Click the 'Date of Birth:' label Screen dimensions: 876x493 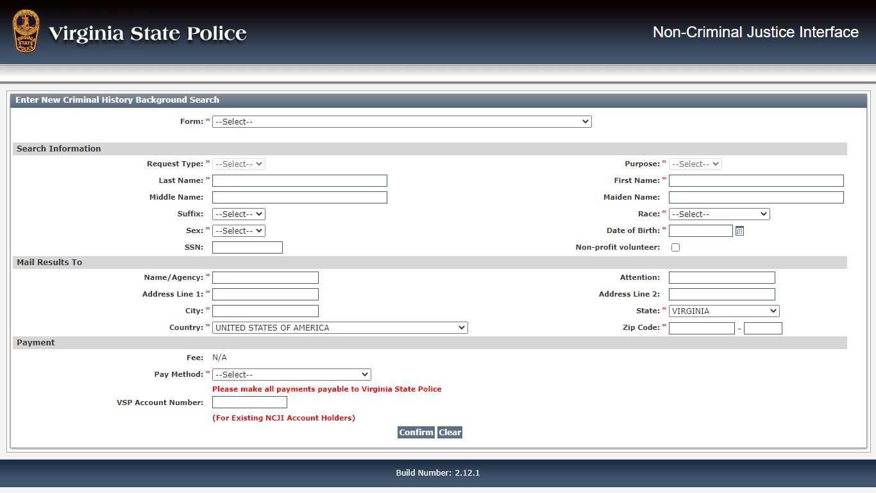(633, 231)
